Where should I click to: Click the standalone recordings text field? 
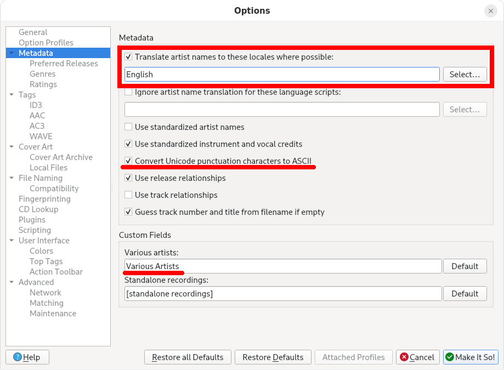point(282,294)
